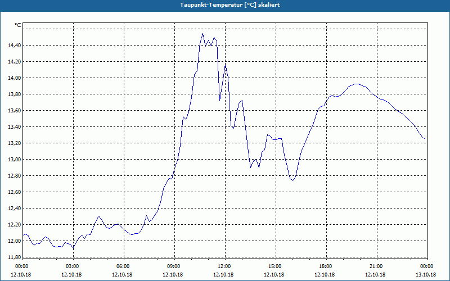Screen dimensions: 450x281
Task: Click the 03:00 time label
Action: [x=71, y=266]
